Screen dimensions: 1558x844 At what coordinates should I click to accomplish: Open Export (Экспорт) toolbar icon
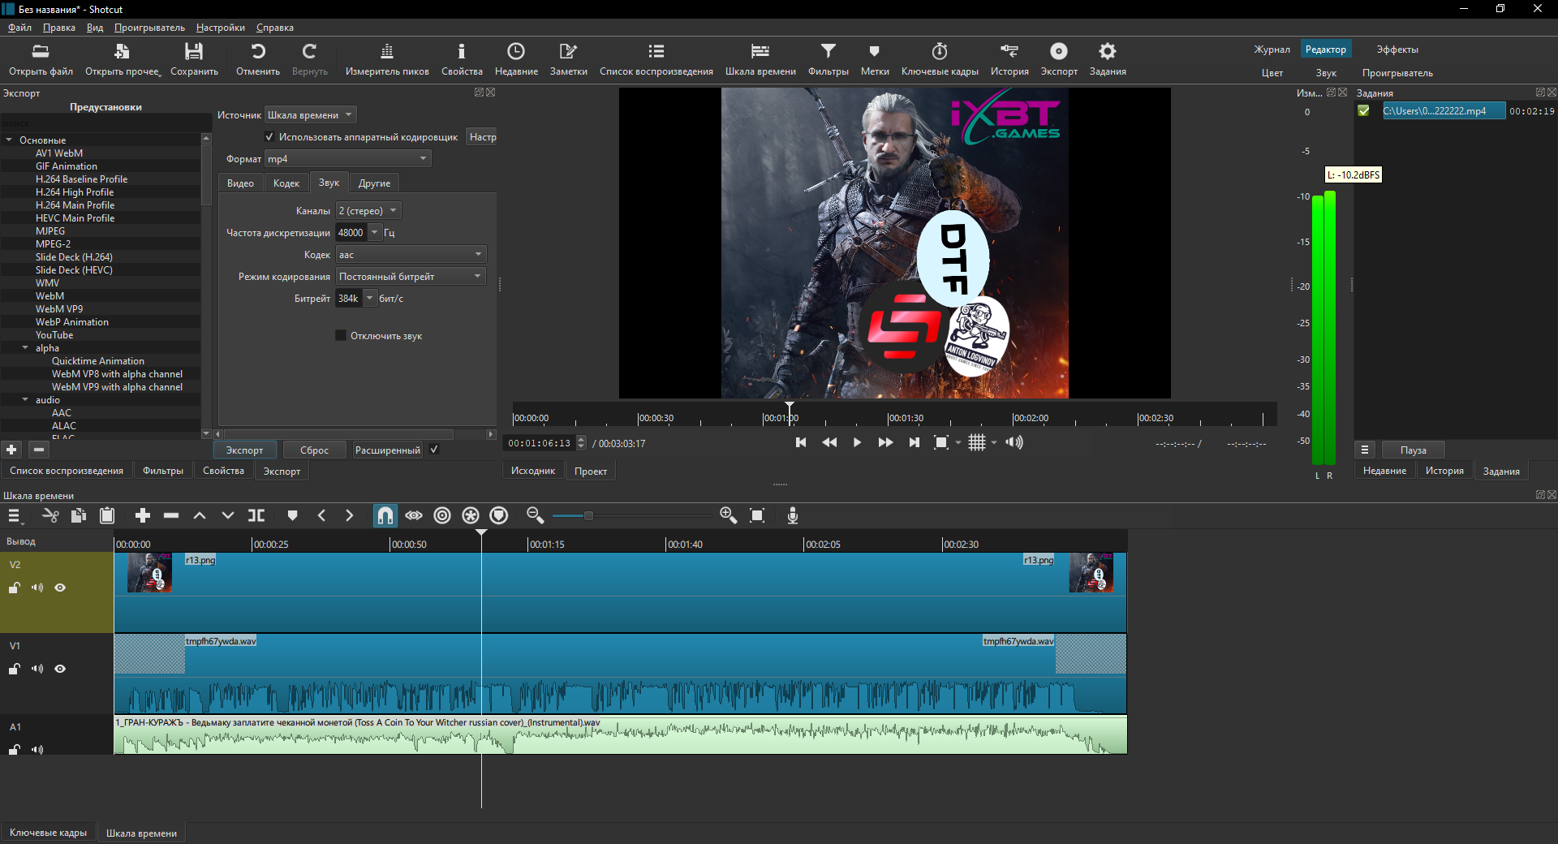(x=1059, y=59)
